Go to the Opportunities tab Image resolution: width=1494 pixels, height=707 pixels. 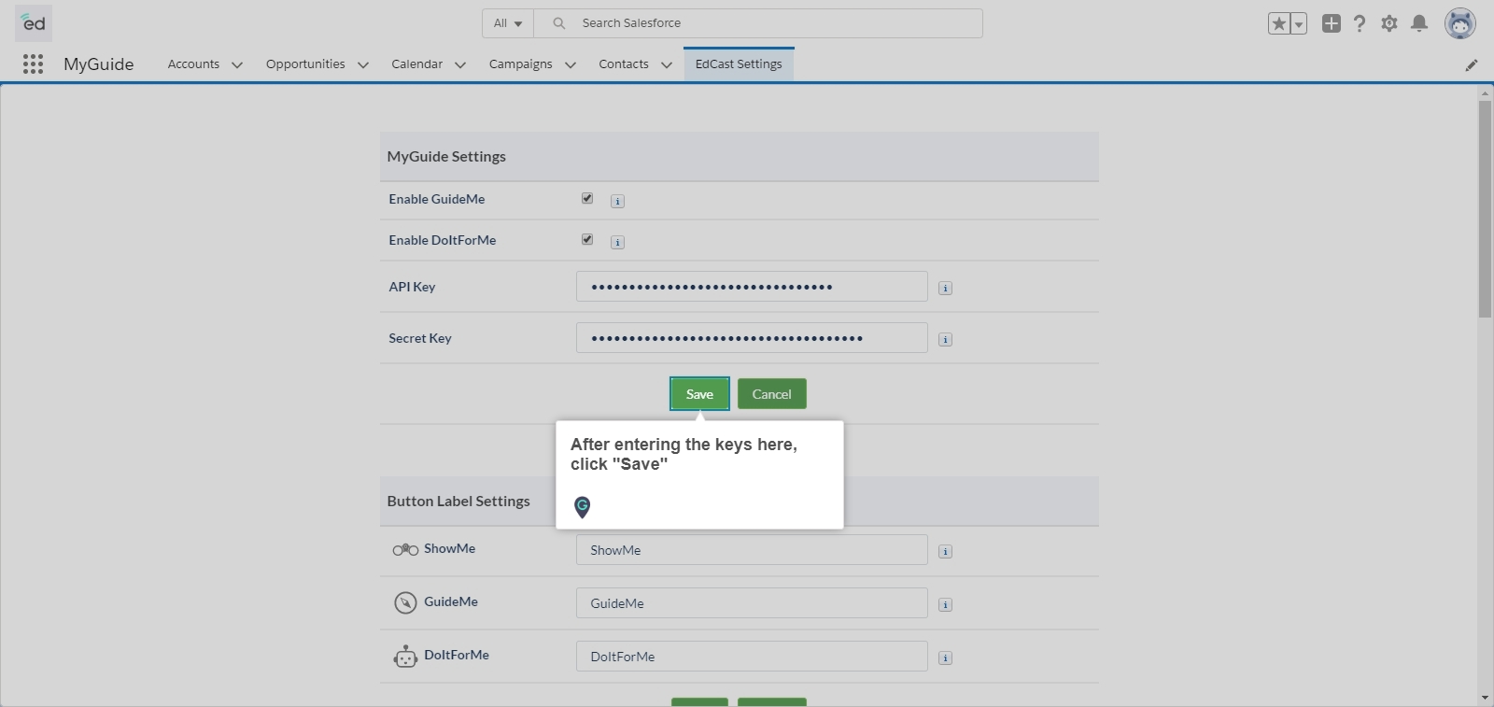click(305, 64)
